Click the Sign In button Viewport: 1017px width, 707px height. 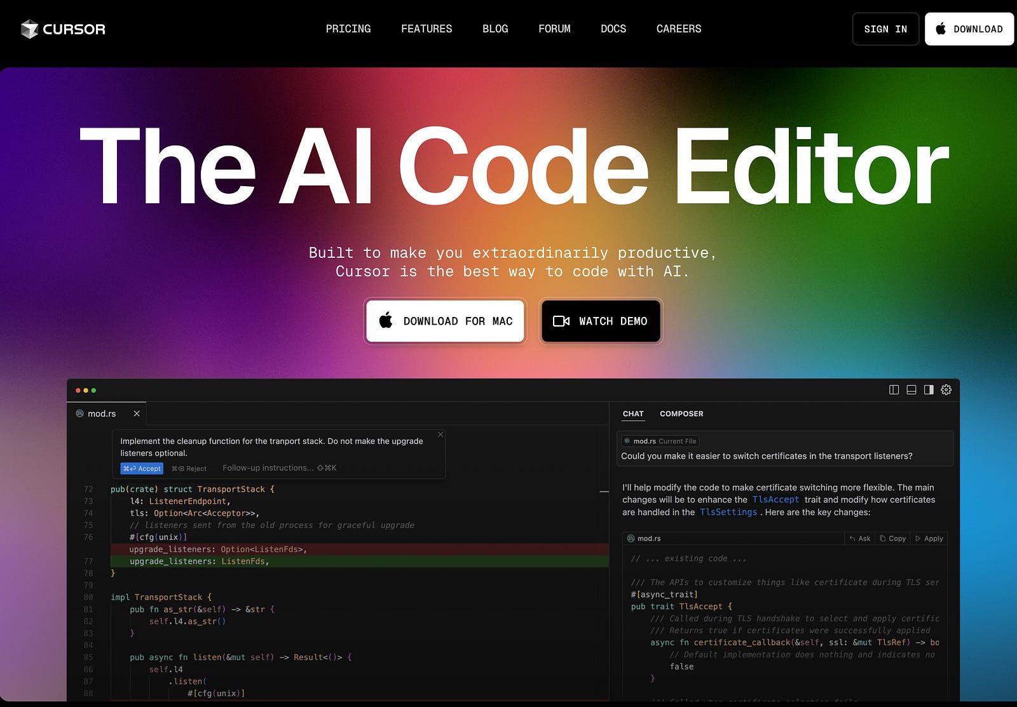(885, 29)
